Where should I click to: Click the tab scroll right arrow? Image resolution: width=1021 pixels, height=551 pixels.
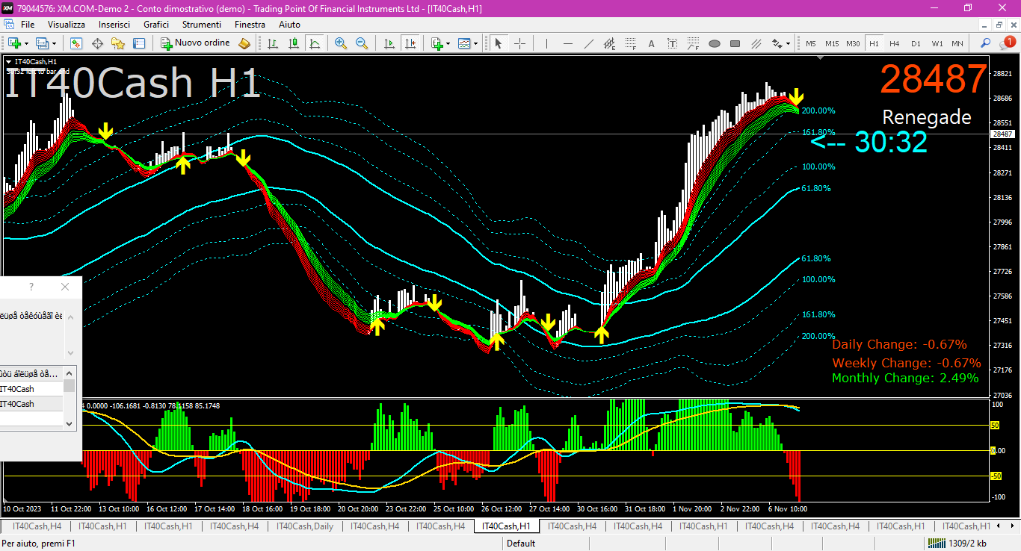1014,526
